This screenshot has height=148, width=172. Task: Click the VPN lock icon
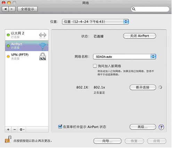[x=43, y=56]
